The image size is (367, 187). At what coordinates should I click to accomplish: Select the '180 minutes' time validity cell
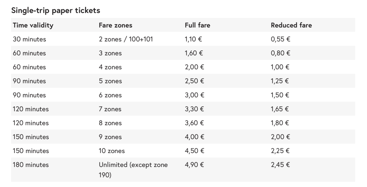tap(31, 165)
